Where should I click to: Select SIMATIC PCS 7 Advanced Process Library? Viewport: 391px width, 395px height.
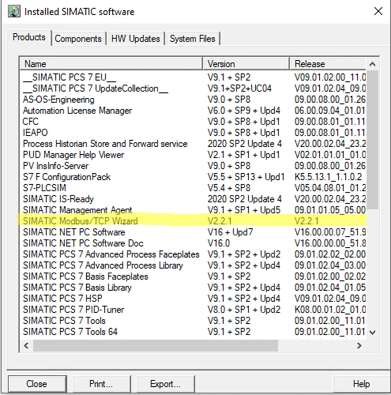click(x=193, y=266)
